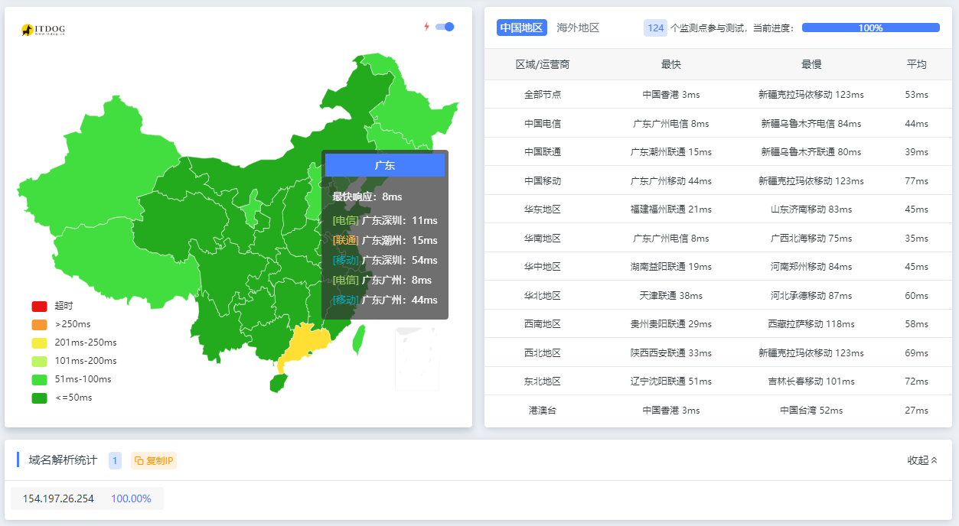
Task: Click the red lightning bolt icon
Action: pos(427,27)
